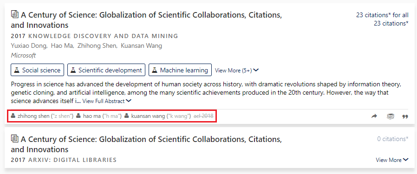This screenshot has width=417, height=174.
Task: Click the paper icon beside second title
Action: [x=14, y=138]
